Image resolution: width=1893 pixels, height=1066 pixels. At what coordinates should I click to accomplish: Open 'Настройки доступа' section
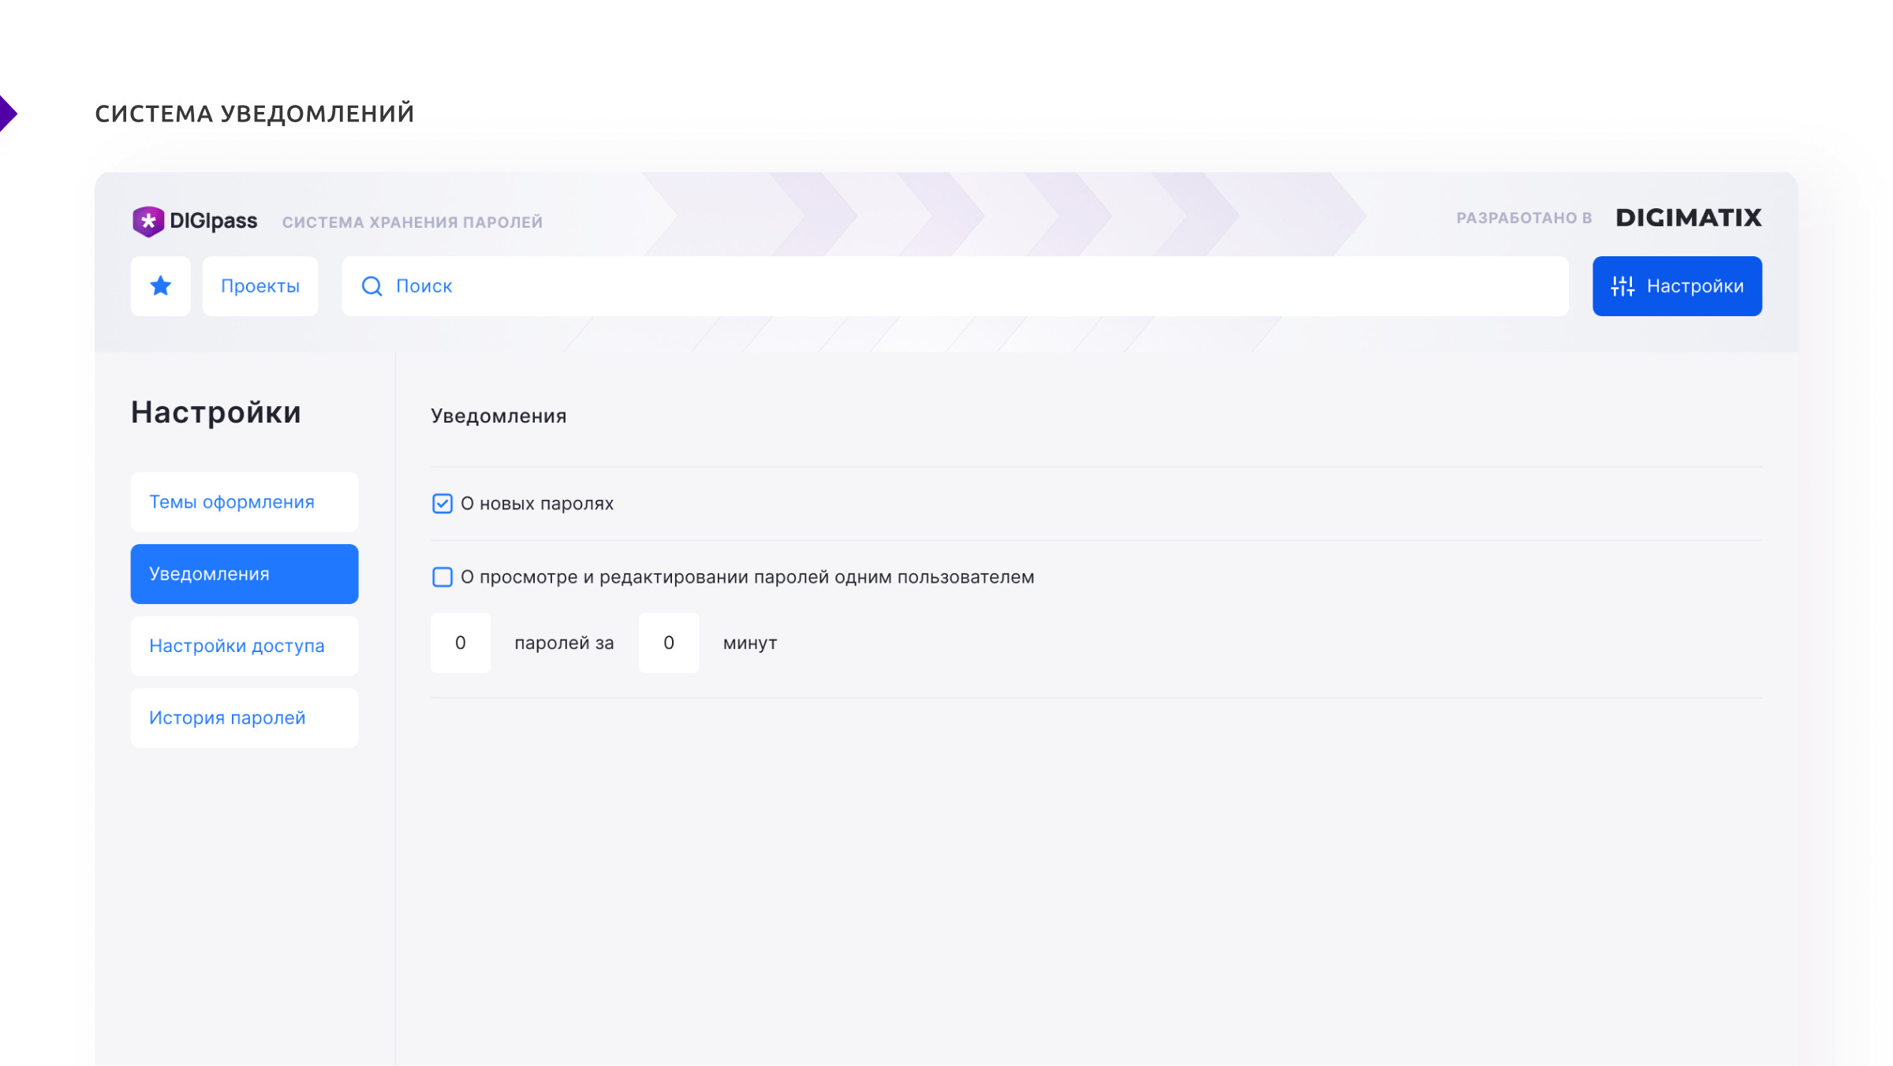tap(245, 645)
